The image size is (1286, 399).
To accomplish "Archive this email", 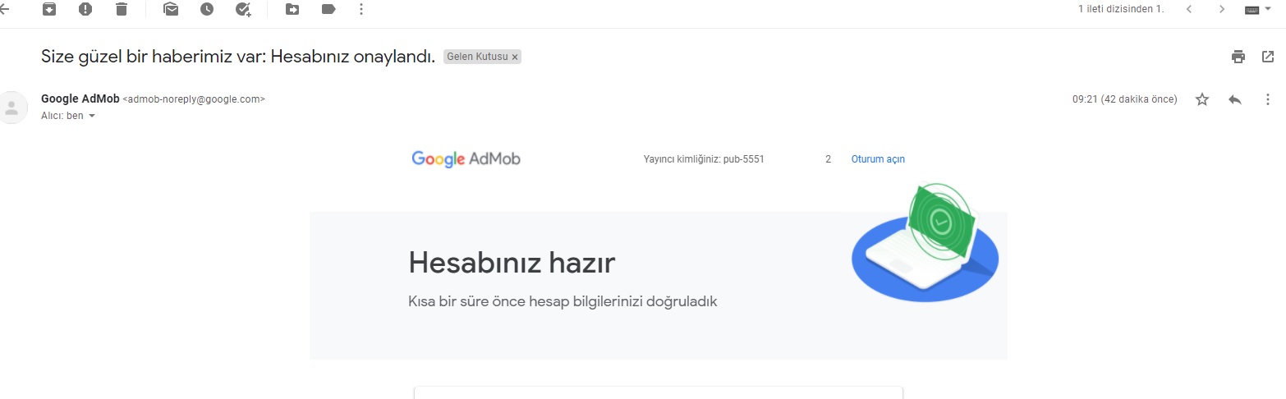I will pyautogui.click(x=49, y=9).
